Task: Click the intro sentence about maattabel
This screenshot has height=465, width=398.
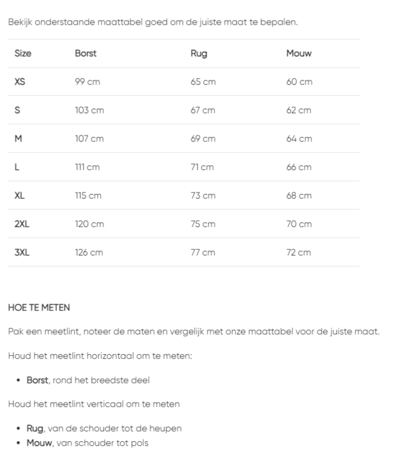Action: (153, 21)
